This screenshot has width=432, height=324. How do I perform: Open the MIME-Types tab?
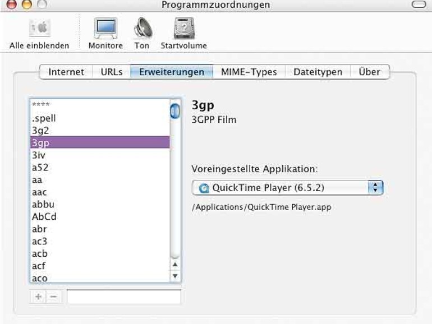point(249,72)
